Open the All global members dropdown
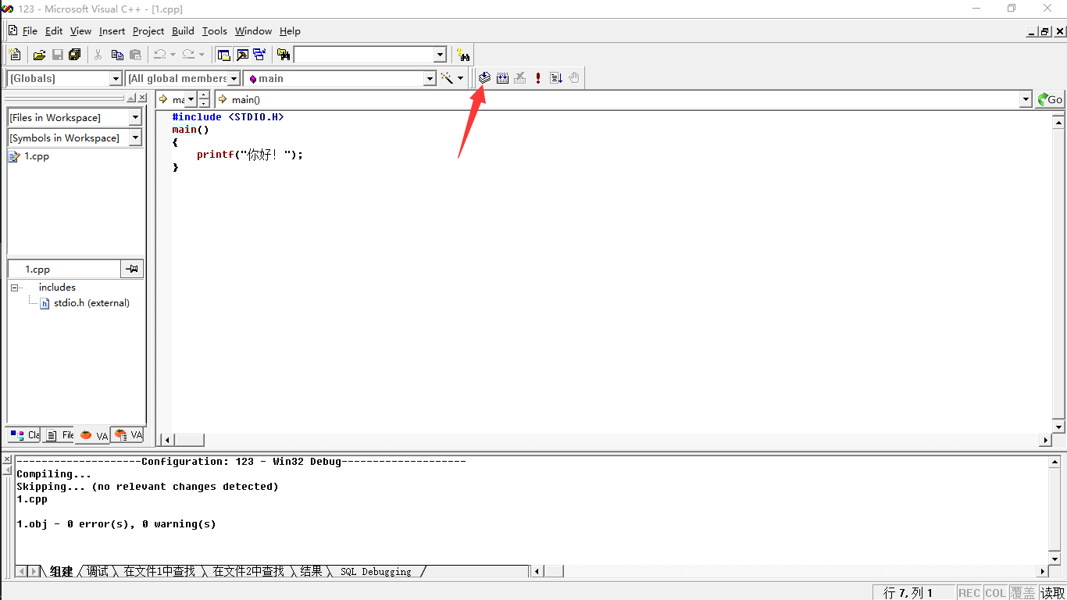The image size is (1067, 600). tap(233, 78)
